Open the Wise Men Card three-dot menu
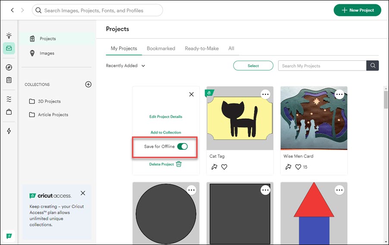The image size is (389, 245). point(339,94)
